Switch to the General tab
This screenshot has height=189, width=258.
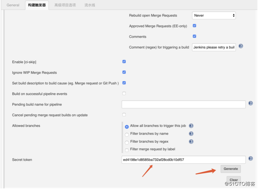[x=13, y=5]
